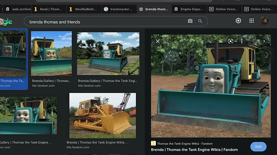The width and height of the screenshot is (277, 155).
Task: Switch to the Neville/Behi... tab
Action: [x=84, y=9]
